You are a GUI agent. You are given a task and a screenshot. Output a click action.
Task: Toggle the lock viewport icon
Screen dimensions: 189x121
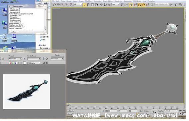[x=25, y=59]
